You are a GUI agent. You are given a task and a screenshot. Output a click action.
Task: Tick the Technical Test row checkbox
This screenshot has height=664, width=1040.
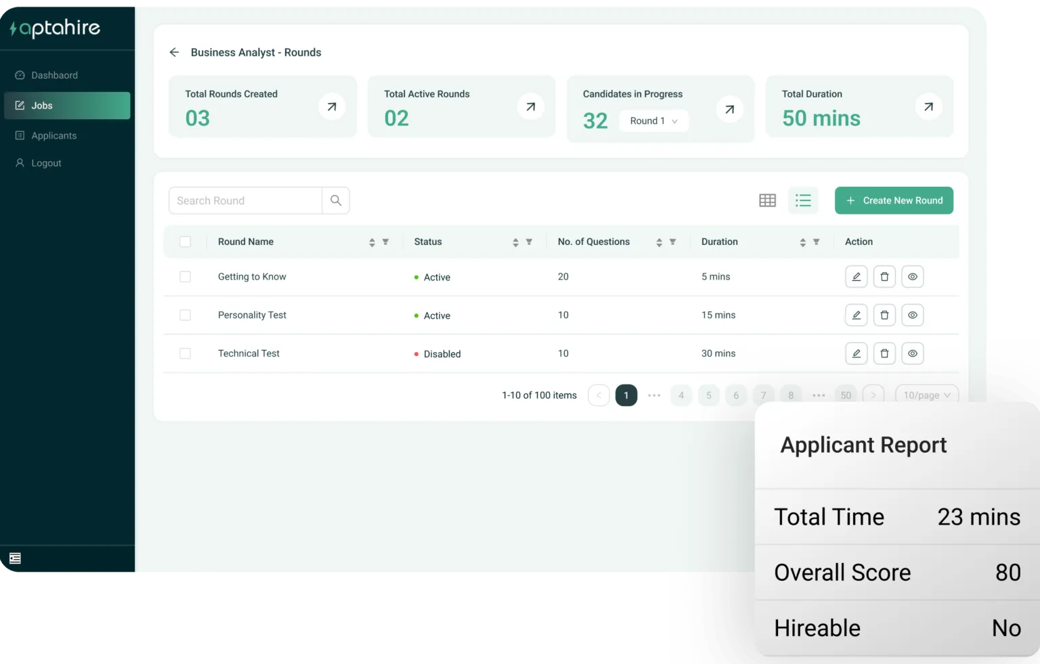[185, 353]
